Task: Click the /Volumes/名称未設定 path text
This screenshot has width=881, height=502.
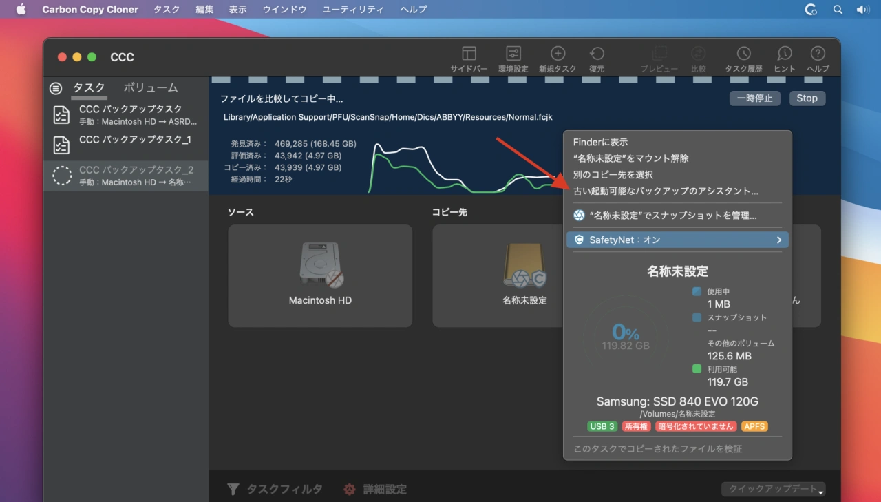Action: coord(677,414)
